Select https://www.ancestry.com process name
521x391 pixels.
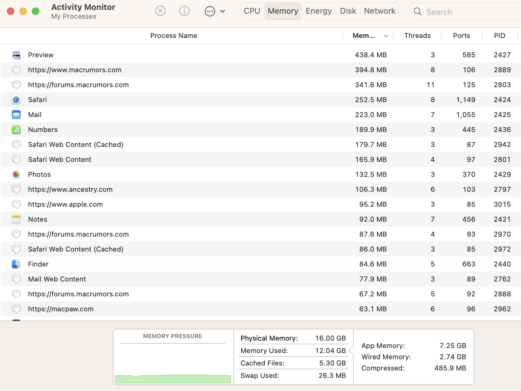tap(70, 189)
